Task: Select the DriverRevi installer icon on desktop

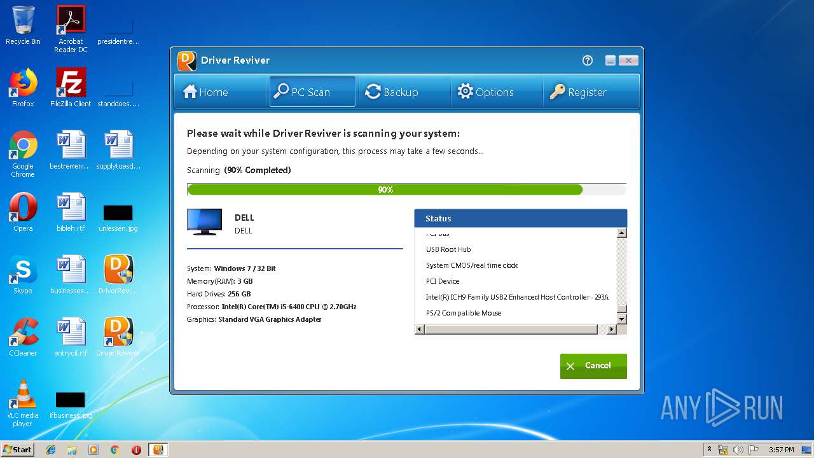Action: point(118,275)
